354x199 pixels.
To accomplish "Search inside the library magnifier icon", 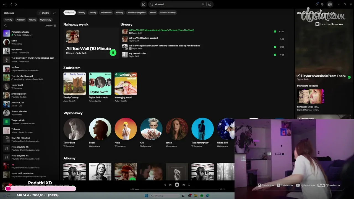I will click(5, 25).
